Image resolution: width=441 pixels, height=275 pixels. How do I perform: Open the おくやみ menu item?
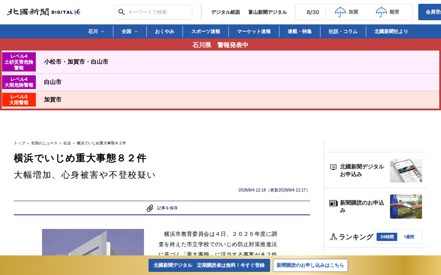tap(165, 31)
